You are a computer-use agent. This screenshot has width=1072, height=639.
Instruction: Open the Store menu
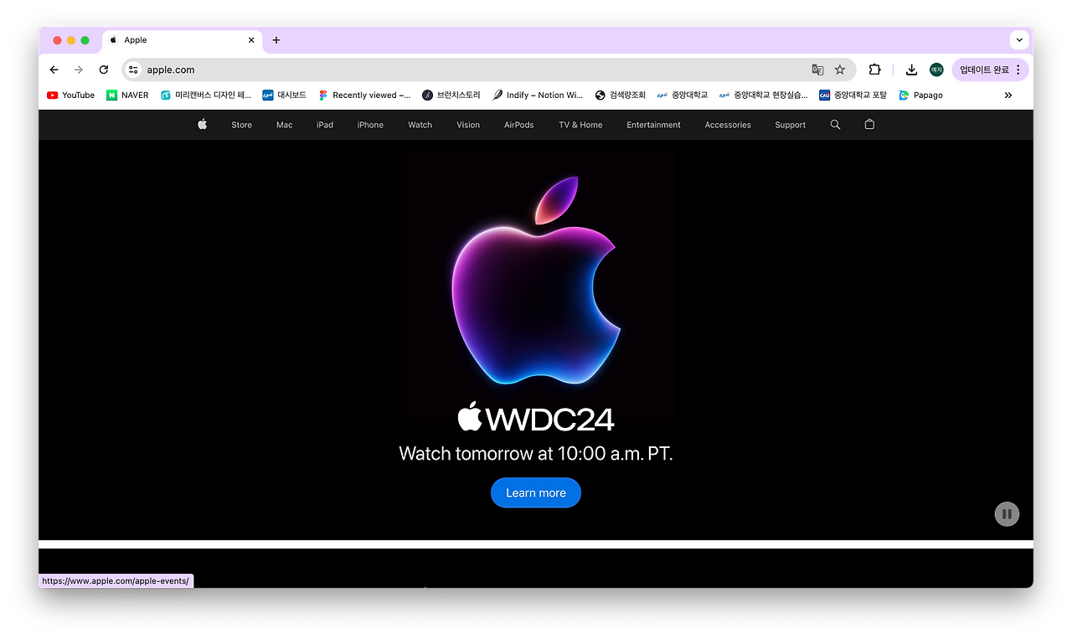(x=242, y=125)
